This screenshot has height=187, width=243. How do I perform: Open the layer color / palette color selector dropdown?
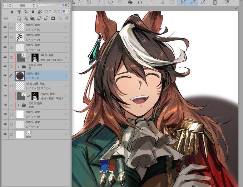(7, 6)
